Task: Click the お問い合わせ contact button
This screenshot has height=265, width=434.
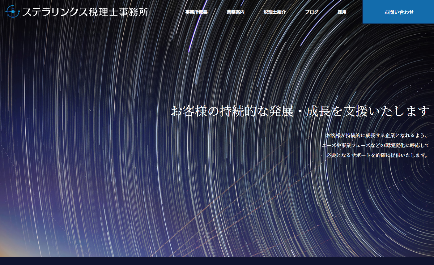Action: click(x=398, y=12)
